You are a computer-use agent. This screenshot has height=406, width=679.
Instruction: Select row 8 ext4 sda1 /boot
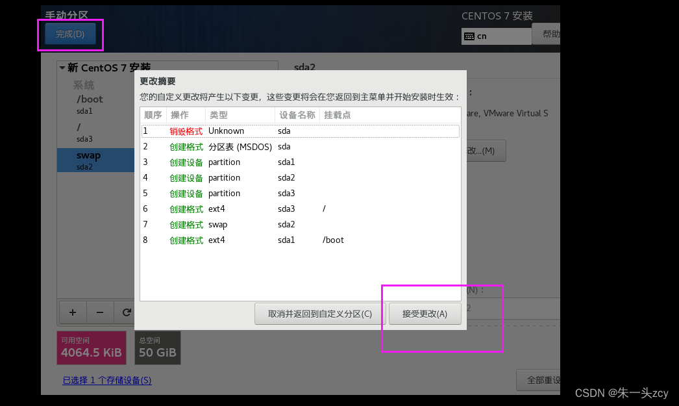click(301, 240)
